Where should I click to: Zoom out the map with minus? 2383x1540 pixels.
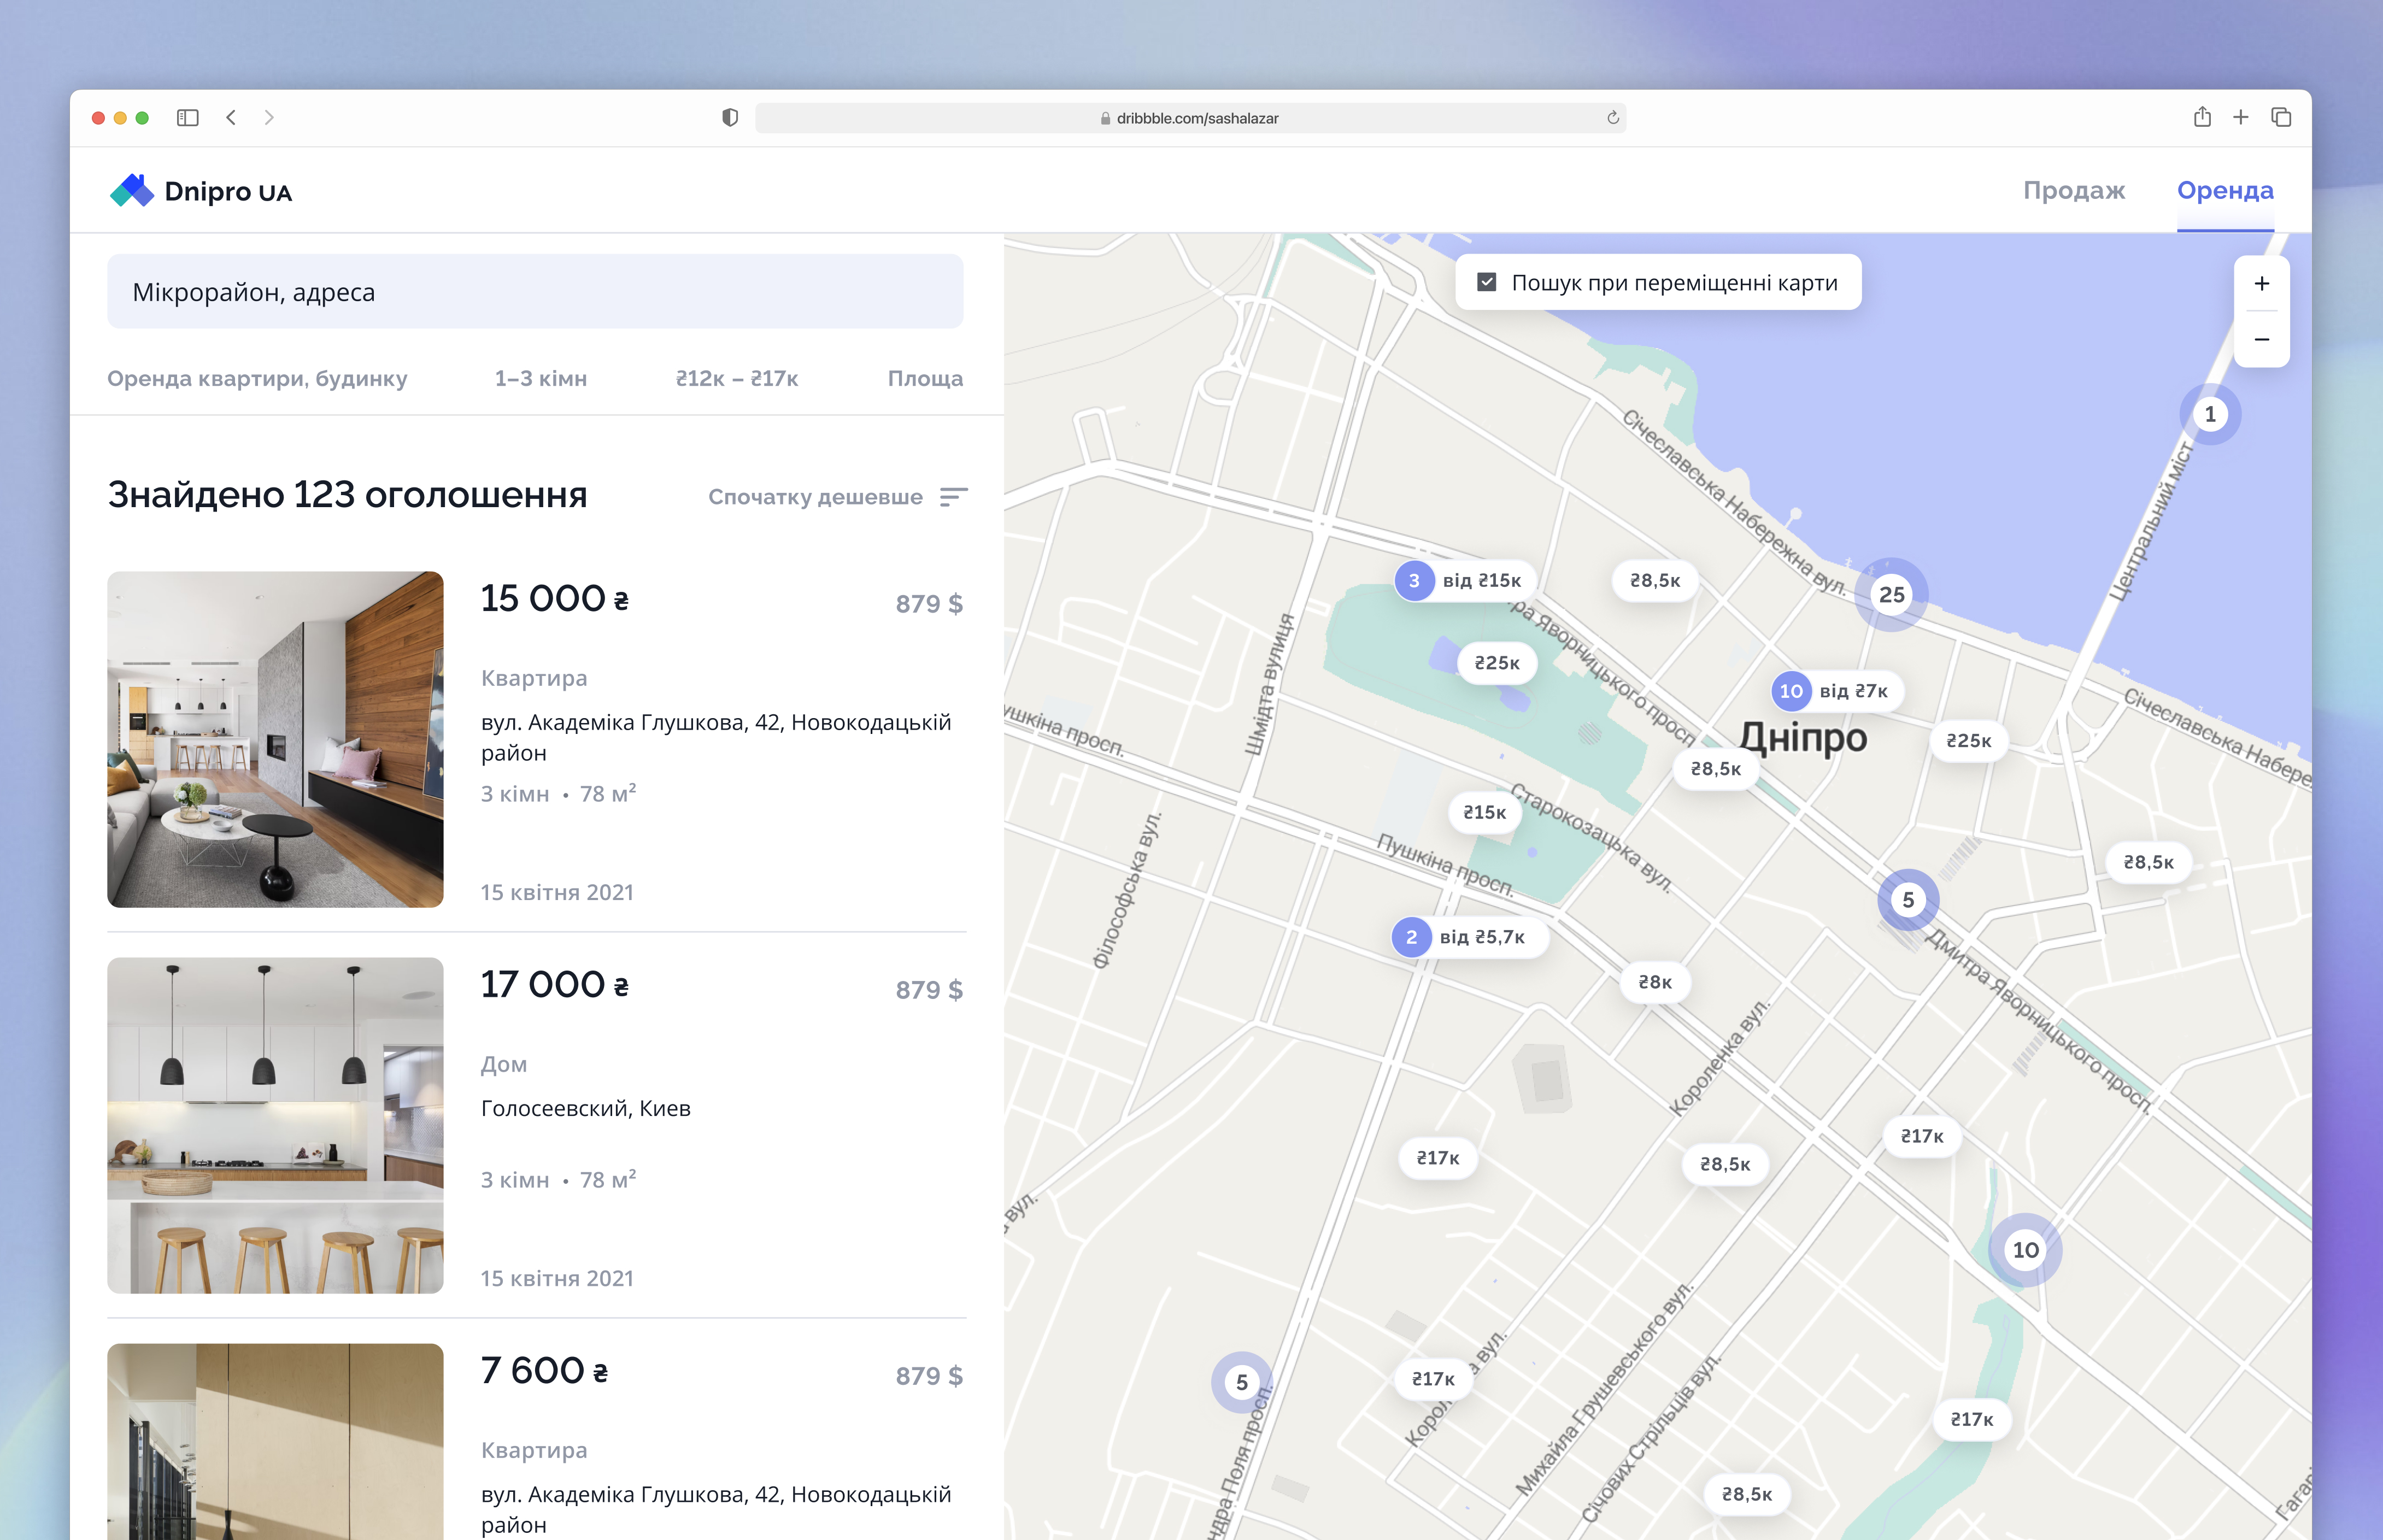[2262, 340]
